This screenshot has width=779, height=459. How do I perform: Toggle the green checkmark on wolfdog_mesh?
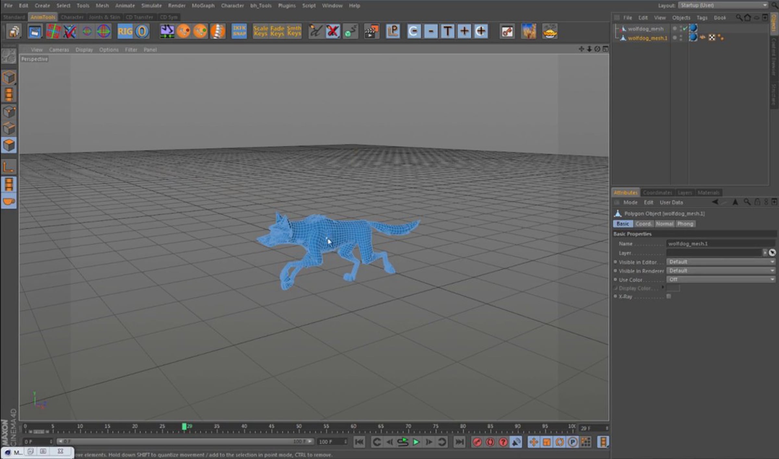685,29
